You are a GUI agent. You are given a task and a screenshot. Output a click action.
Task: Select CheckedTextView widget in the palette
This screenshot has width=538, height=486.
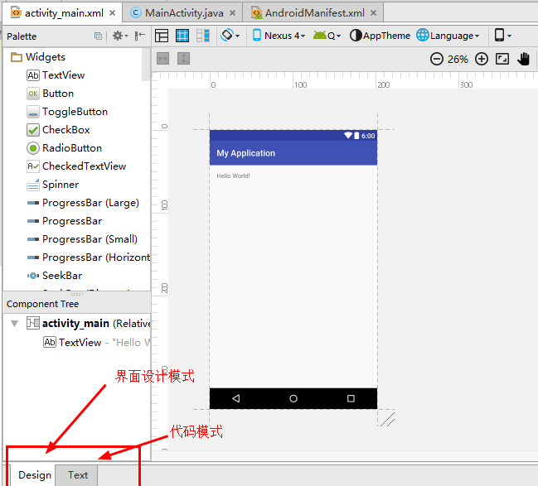[x=76, y=166]
